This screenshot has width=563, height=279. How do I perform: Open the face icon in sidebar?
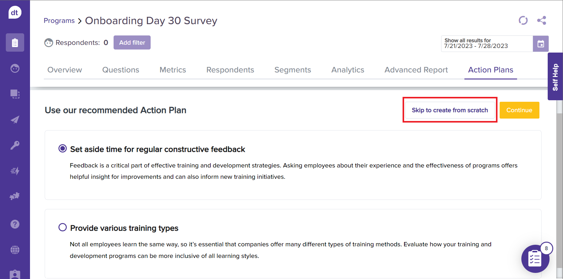(15, 68)
